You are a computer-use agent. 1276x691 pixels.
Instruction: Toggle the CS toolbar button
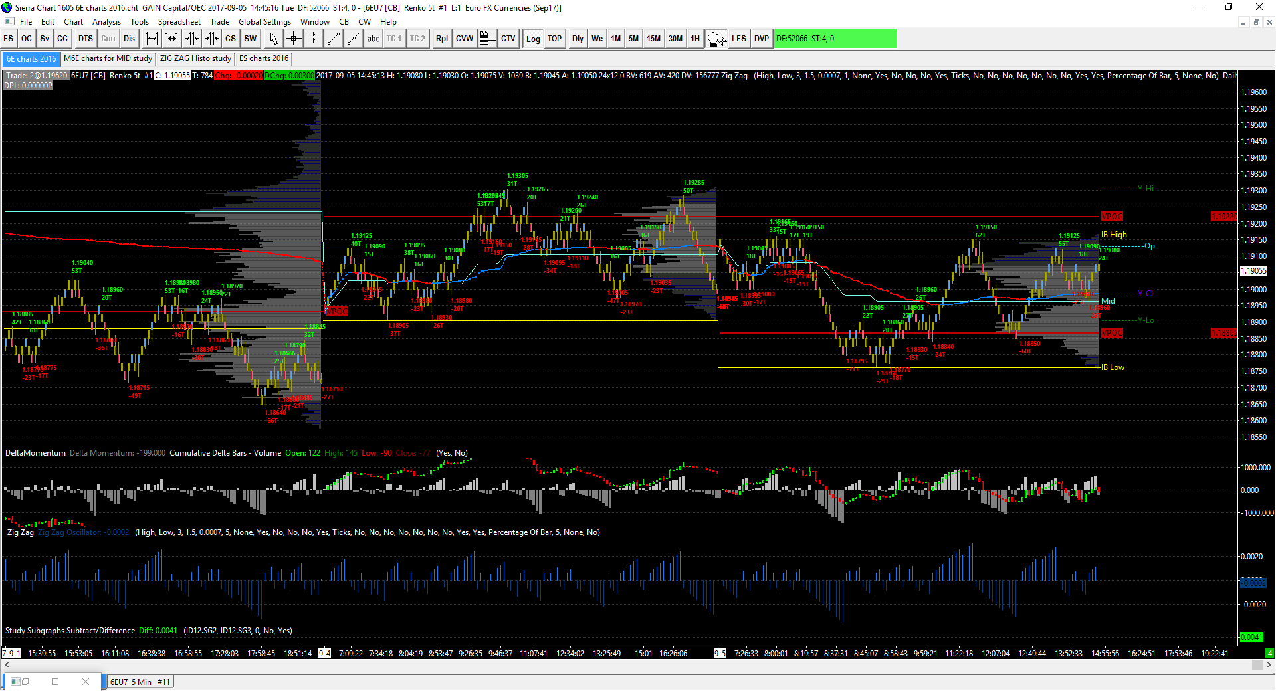[231, 39]
